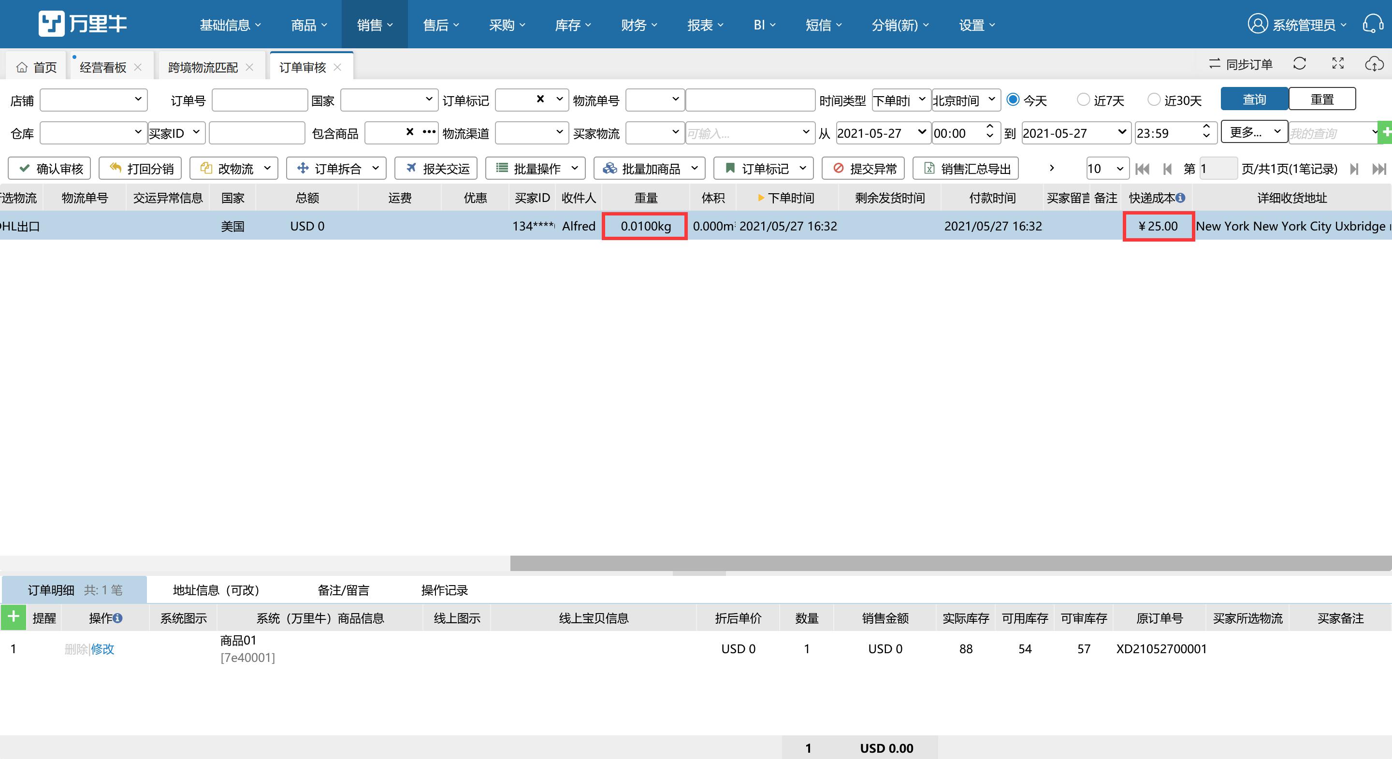Select the 近30天 radio button
Image resolution: width=1392 pixels, height=759 pixels.
tap(1154, 100)
